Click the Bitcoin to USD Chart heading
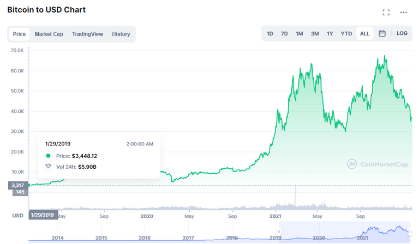 tap(46, 10)
